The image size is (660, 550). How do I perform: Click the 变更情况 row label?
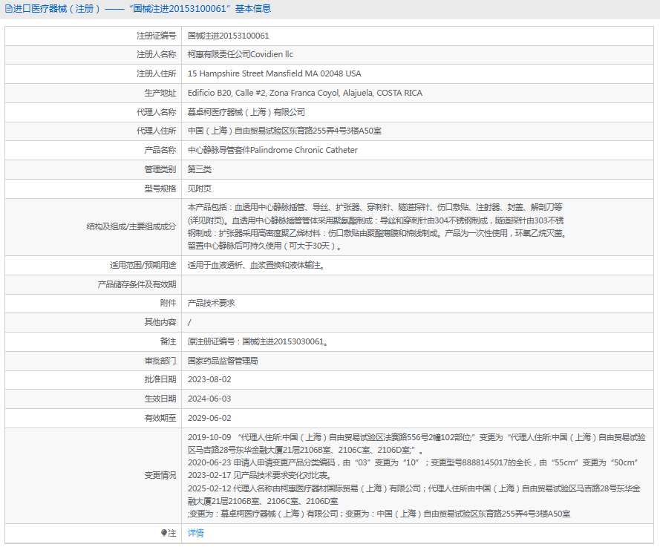[160, 476]
